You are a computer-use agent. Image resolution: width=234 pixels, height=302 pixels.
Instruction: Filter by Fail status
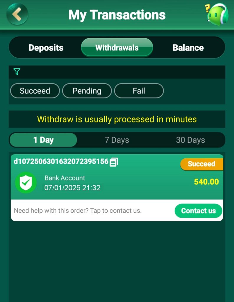(139, 91)
